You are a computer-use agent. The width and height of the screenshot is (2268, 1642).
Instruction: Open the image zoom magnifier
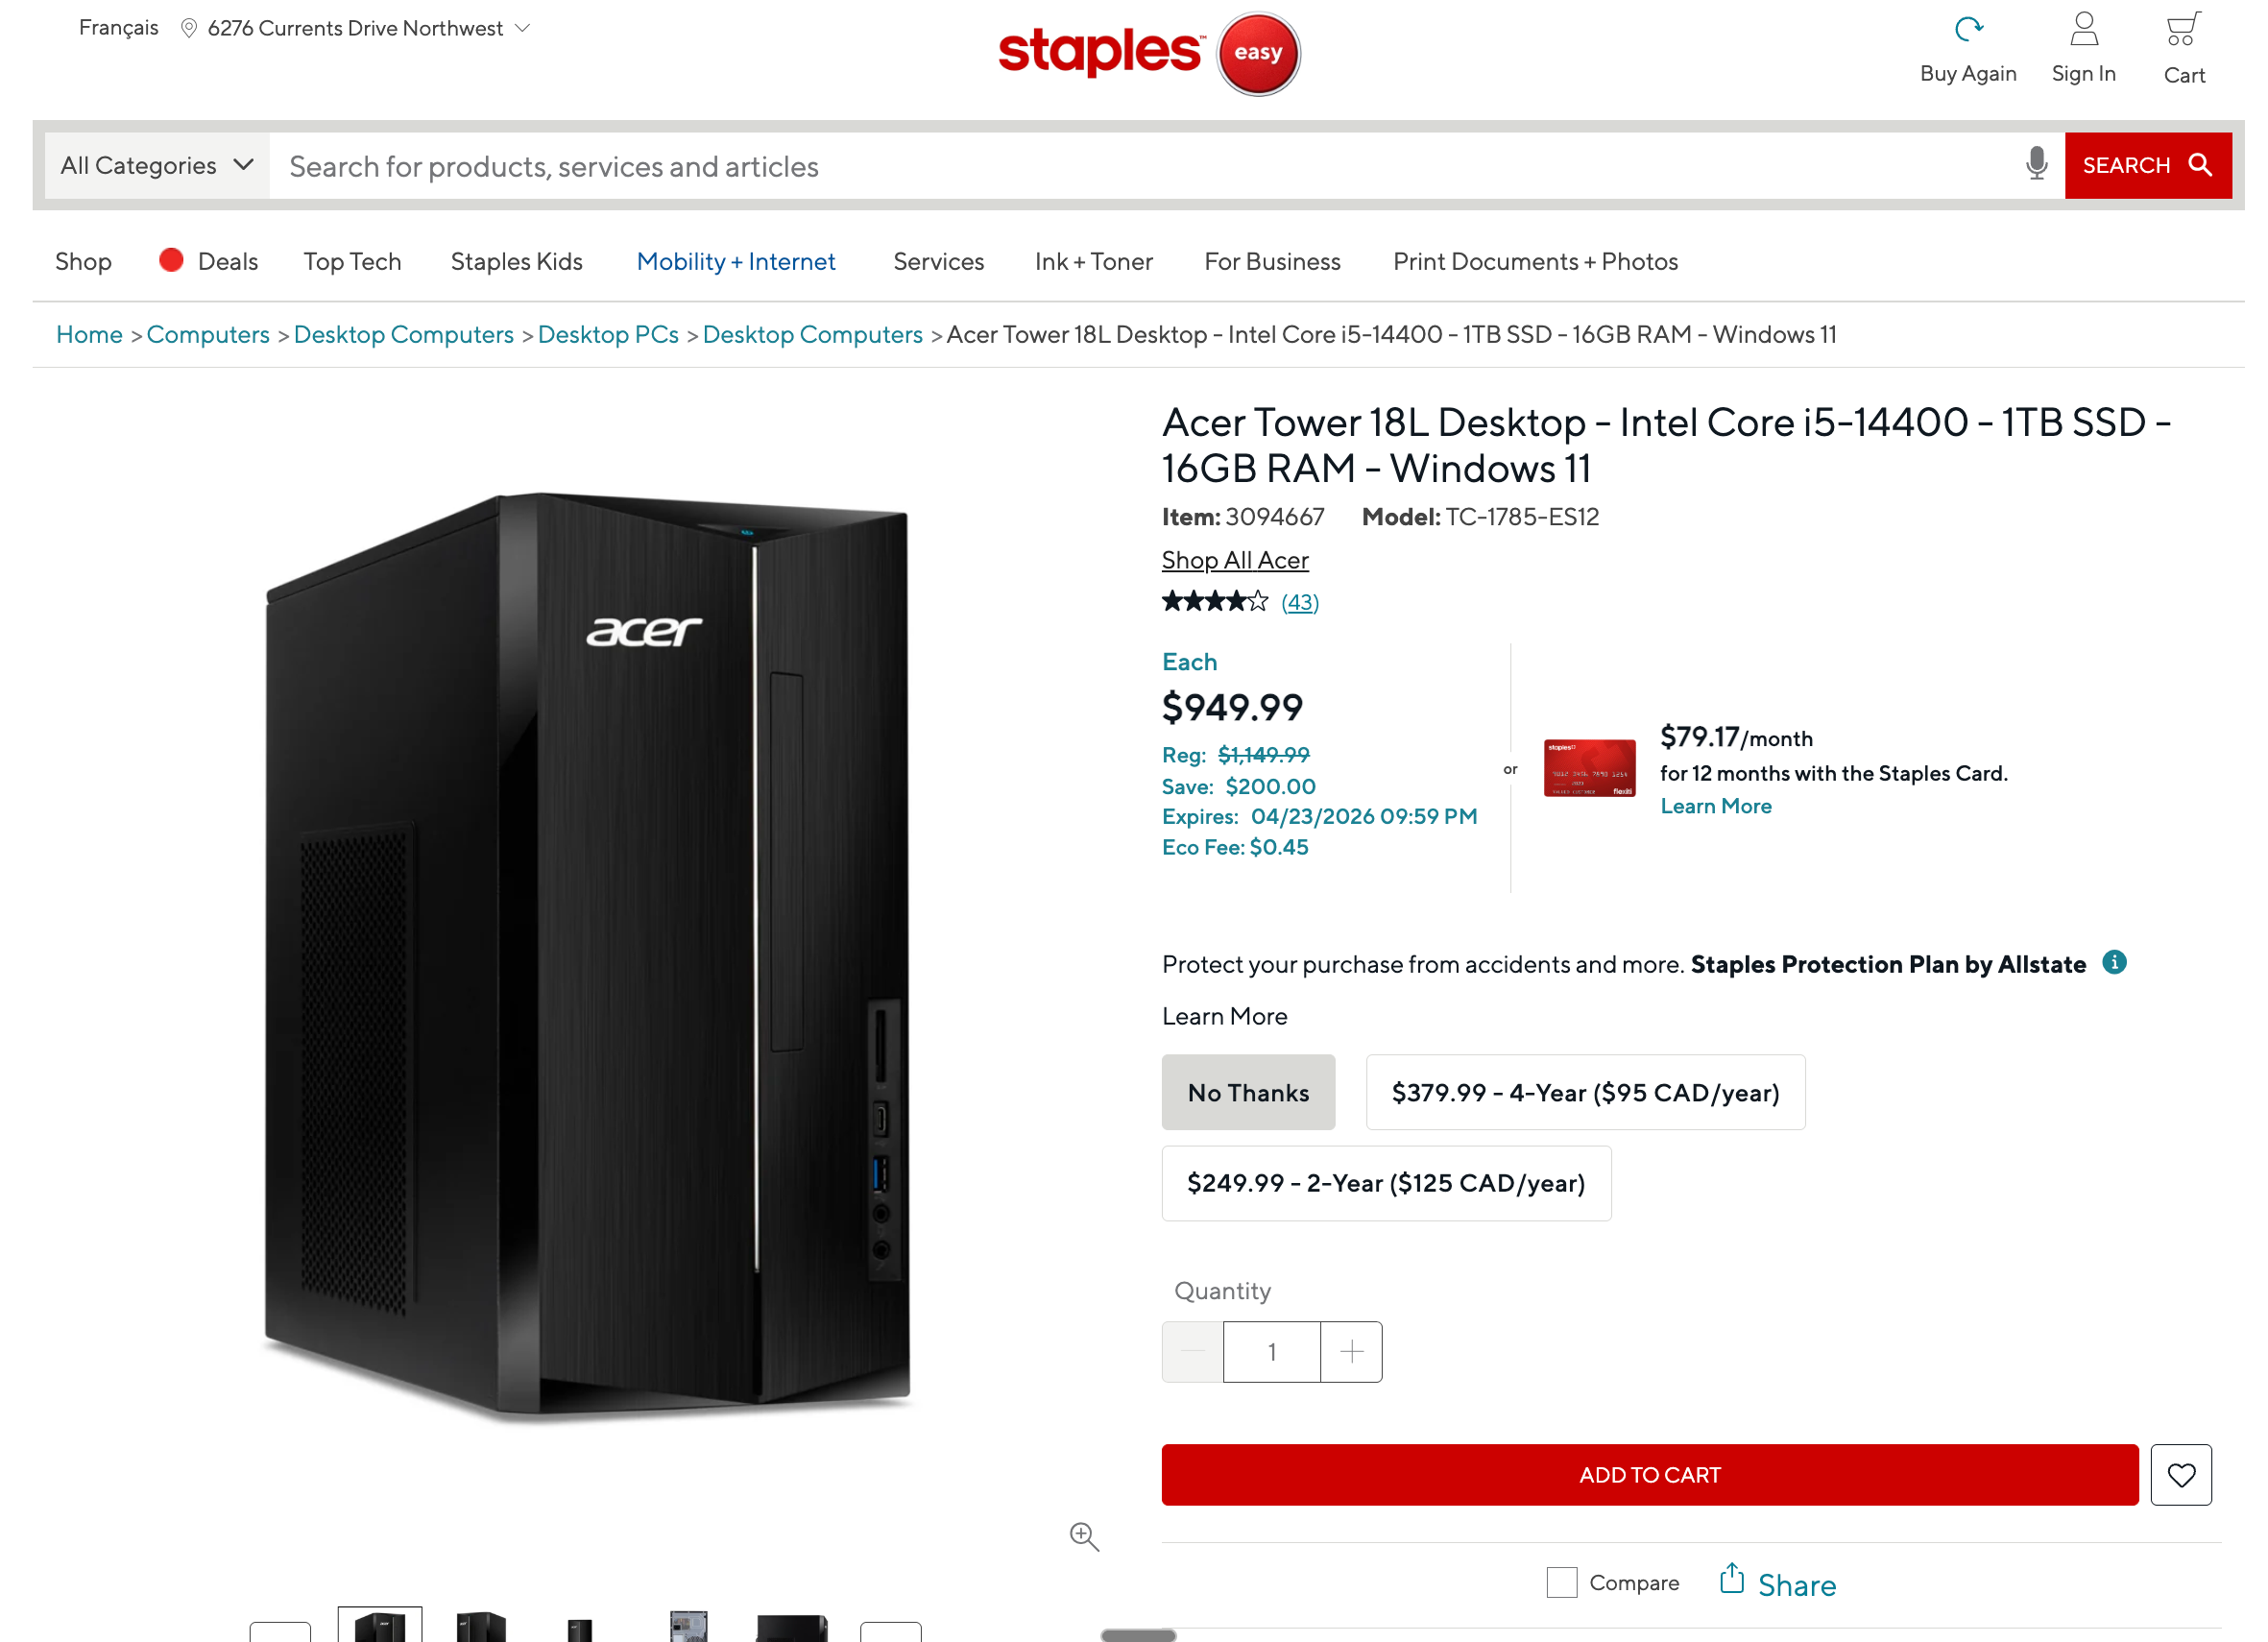(1084, 1537)
